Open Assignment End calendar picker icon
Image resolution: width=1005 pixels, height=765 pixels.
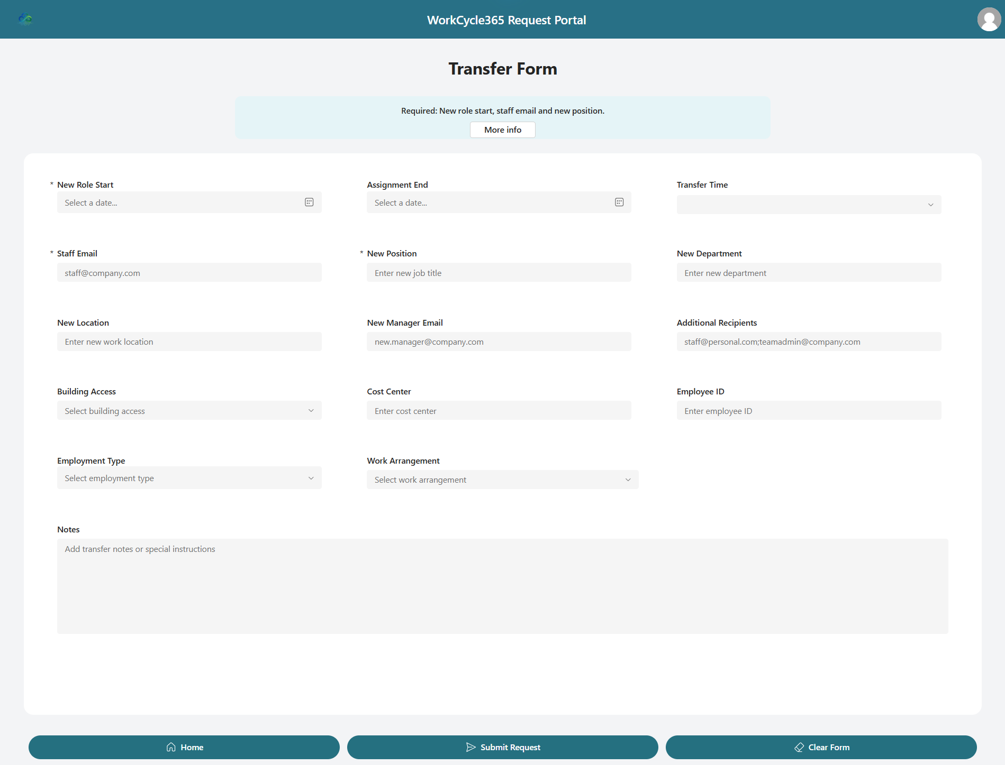tap(619, 202)
